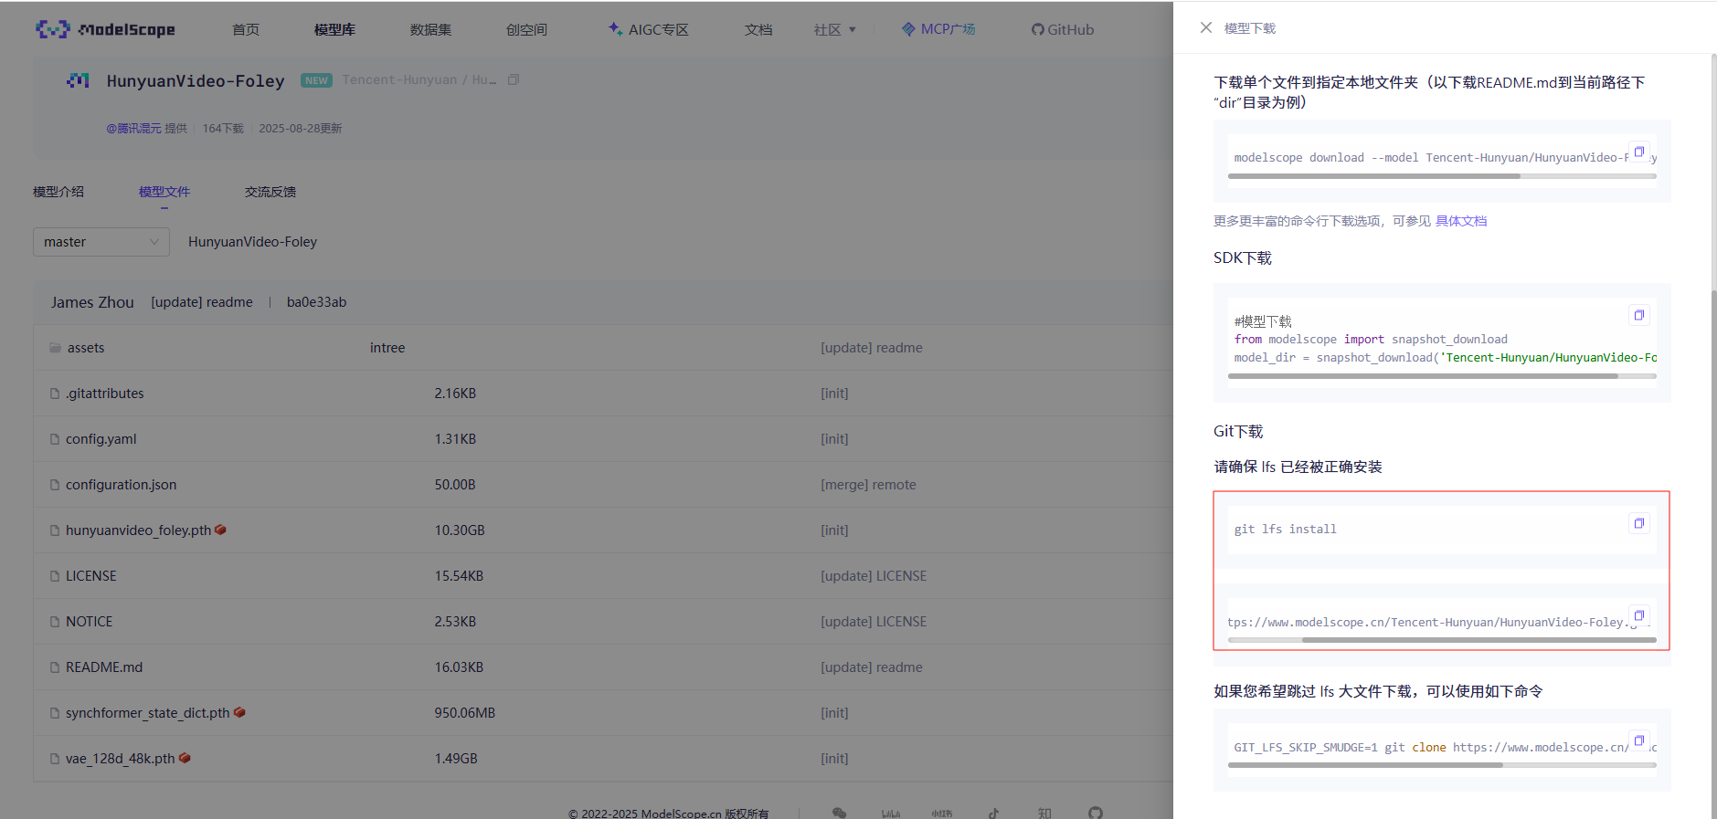Click the 10.30GB size of hunyuanvideo_foley.pth
1717x819 pixels.
(460, 530)
